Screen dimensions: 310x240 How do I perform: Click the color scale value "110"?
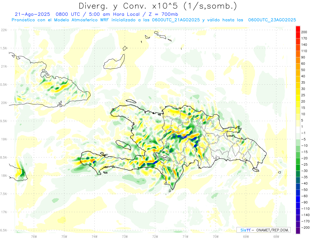click(304, 51)
